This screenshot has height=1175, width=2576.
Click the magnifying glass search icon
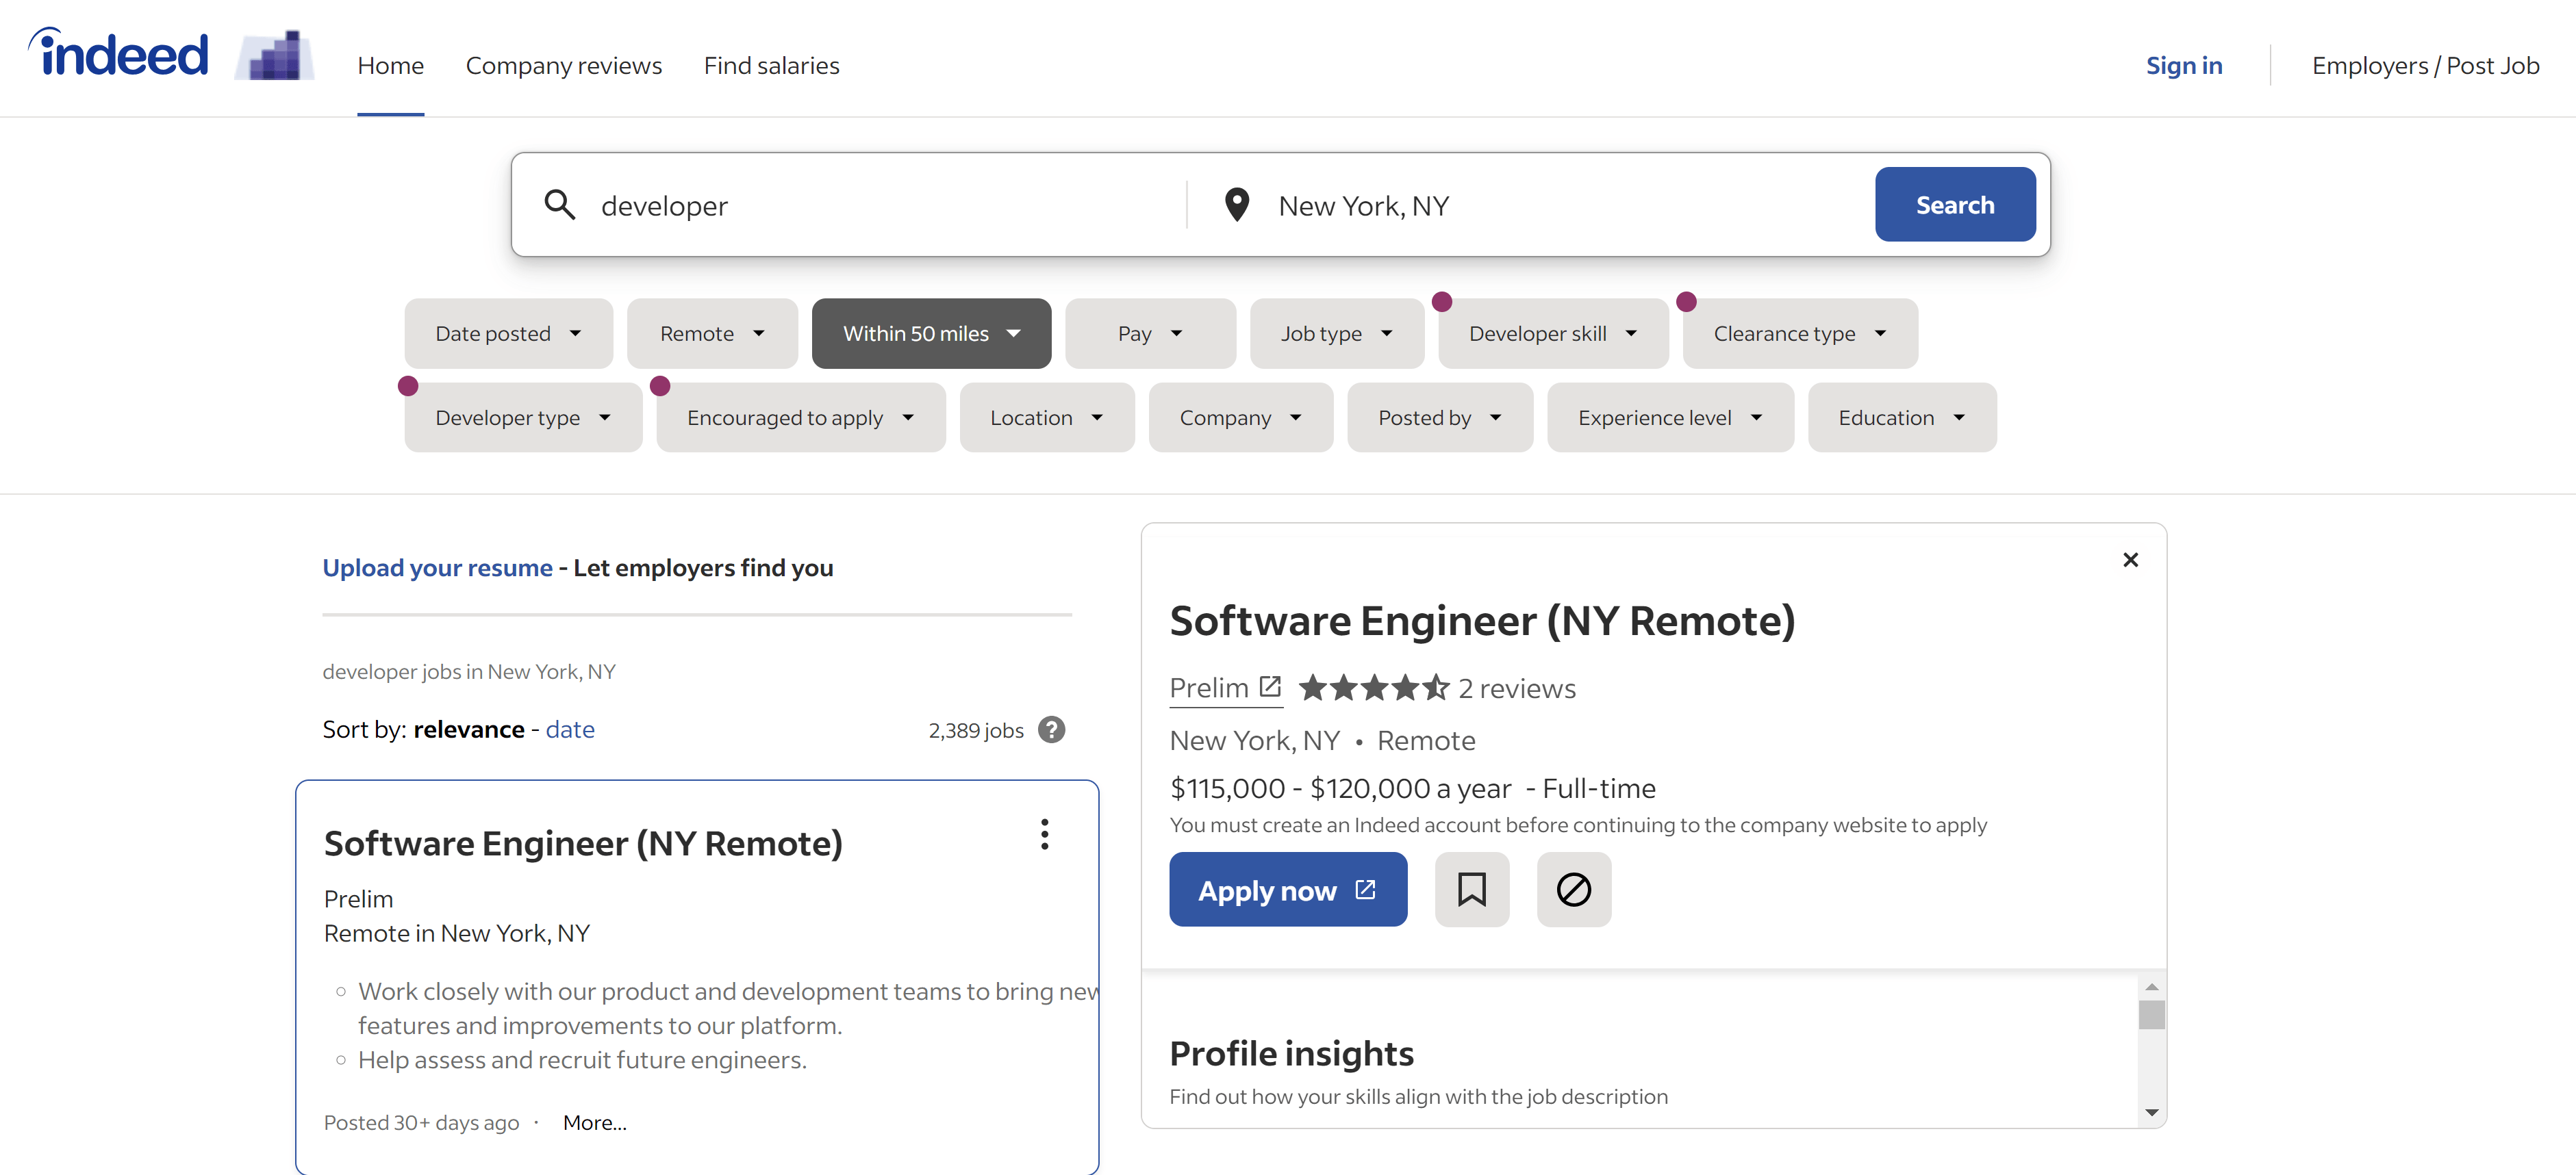(559, 205)
